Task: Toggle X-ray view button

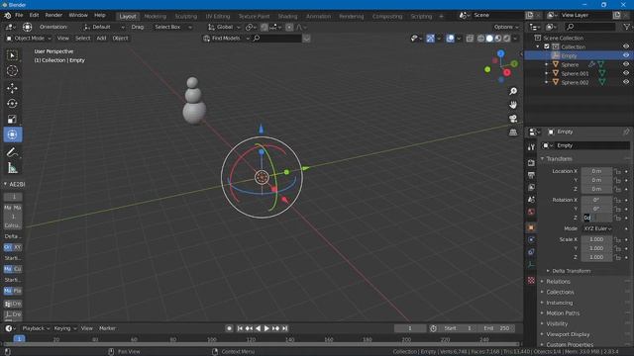Action: [470, 39]
